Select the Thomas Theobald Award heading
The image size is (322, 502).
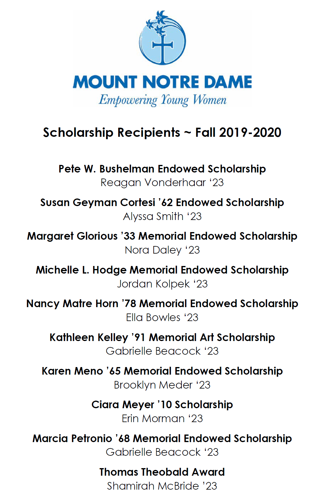[162, 472]
